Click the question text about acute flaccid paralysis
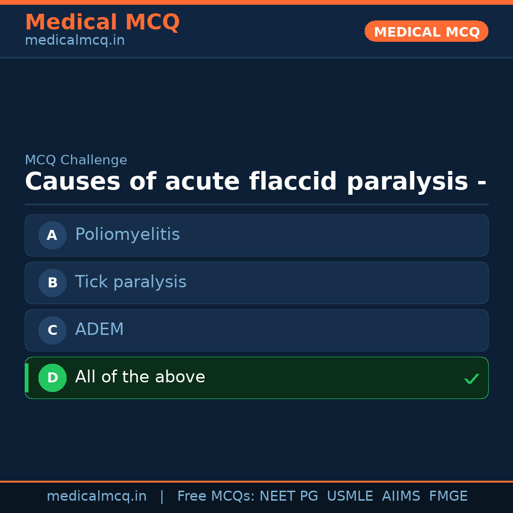Screen dimensions: 513x513 click(x=256, y=182)
